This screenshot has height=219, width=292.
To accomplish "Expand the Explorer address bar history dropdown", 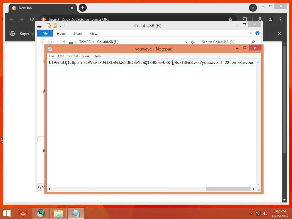I will point(186,42).
